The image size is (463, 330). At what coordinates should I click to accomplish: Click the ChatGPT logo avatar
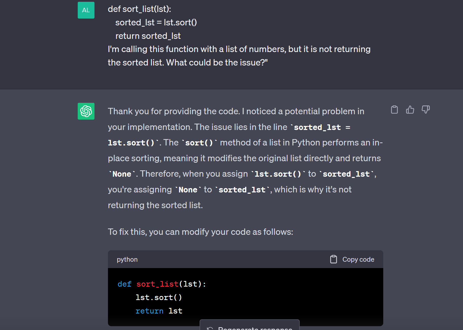(x=86, y=111)
